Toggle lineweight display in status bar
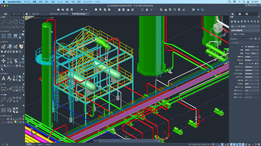 tap(228, 144)
